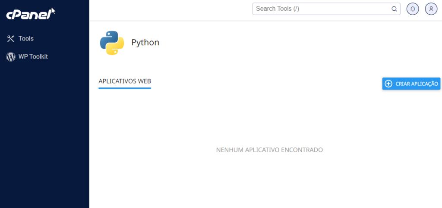Click the blue underline beneath APLICATIVOS WEB

(125, 88)
